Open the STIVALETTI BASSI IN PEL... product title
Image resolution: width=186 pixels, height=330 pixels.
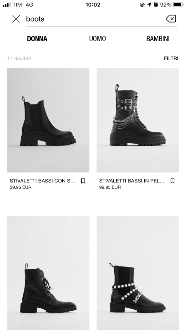point(132,181)
